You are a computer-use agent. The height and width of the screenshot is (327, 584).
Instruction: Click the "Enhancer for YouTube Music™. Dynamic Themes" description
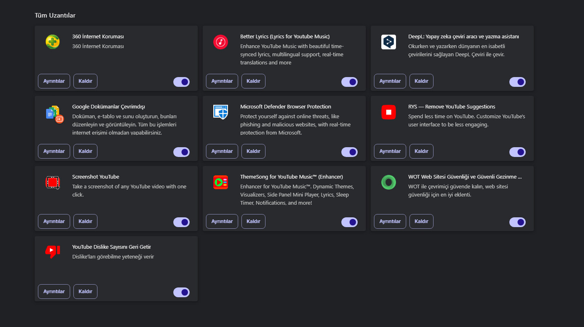point(297,195)
